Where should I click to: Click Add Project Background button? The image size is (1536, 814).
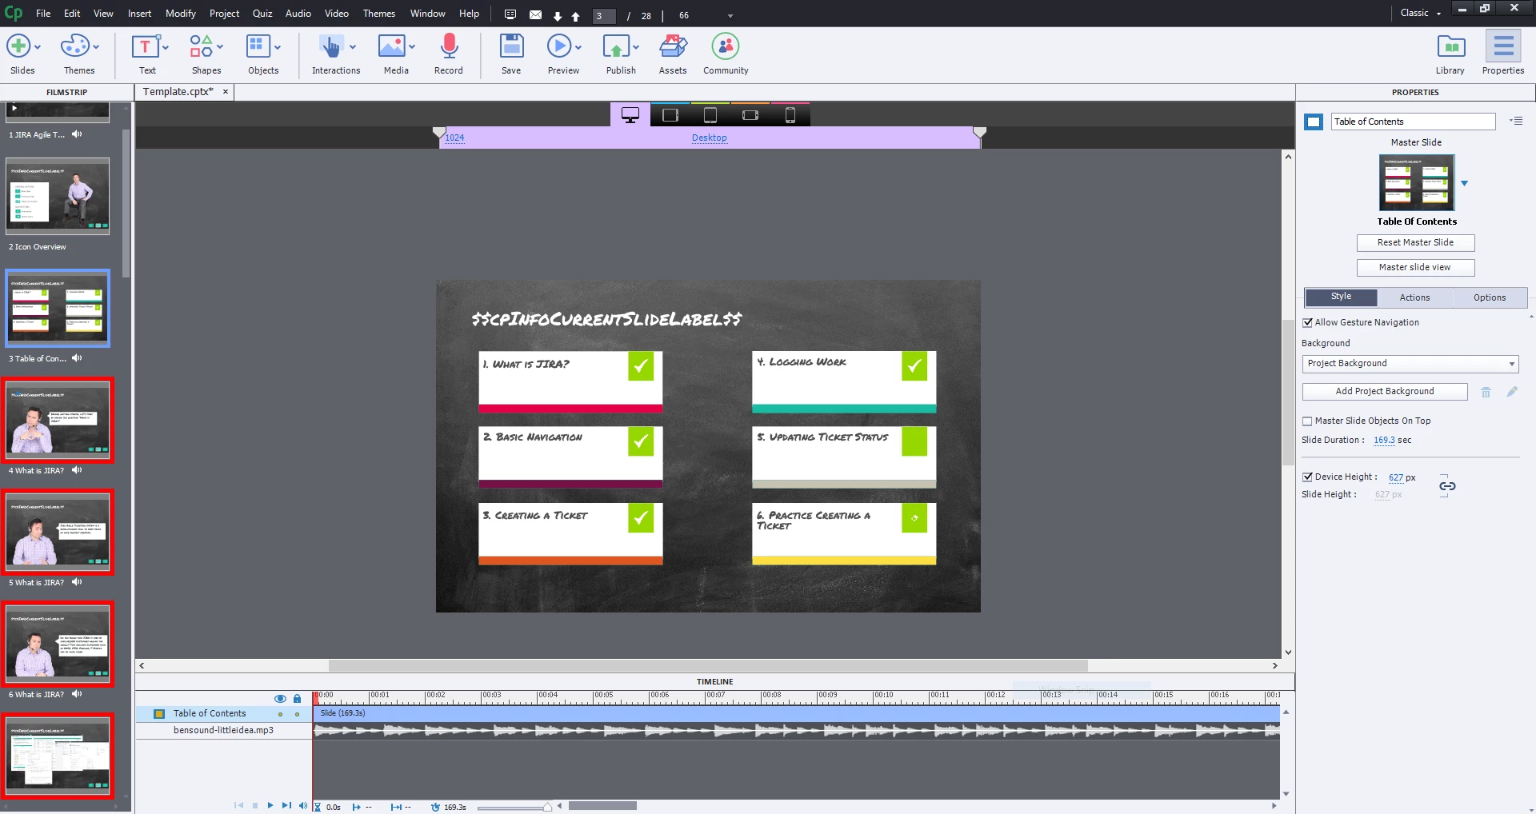(x=1385, y=392)
